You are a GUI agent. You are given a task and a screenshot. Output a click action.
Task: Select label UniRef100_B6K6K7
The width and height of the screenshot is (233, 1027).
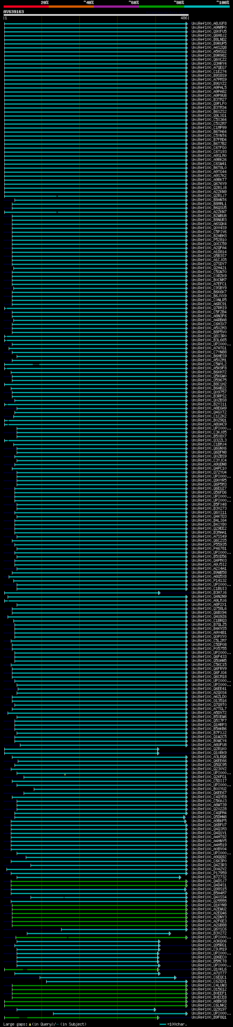point(209,292)
